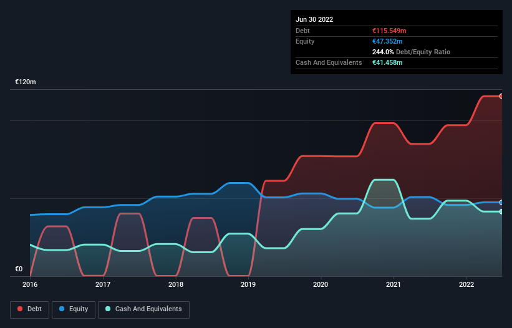Select the 2019 x-axis label
The width and height of the screenshot is (512, 328).
[x=248, y=284]
